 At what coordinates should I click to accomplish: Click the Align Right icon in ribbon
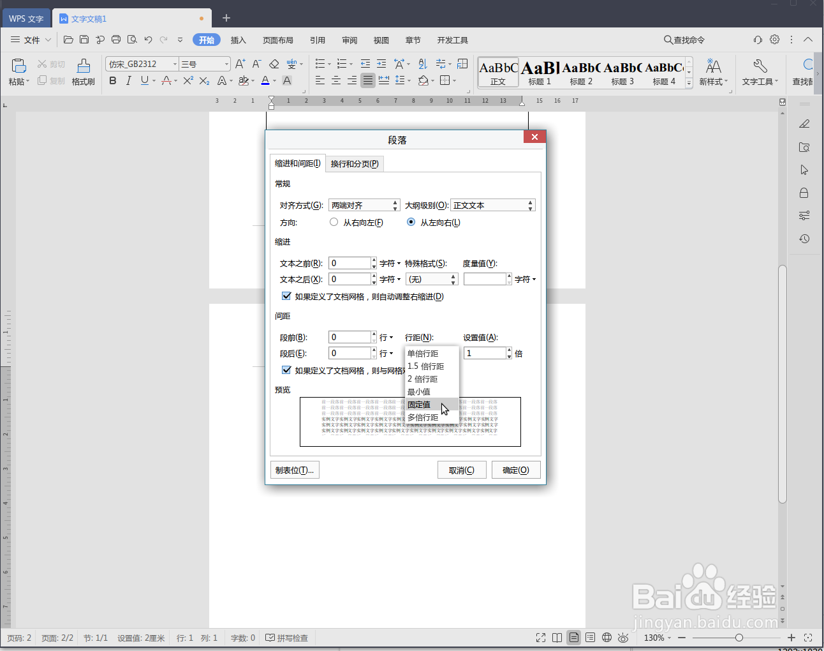352,80
